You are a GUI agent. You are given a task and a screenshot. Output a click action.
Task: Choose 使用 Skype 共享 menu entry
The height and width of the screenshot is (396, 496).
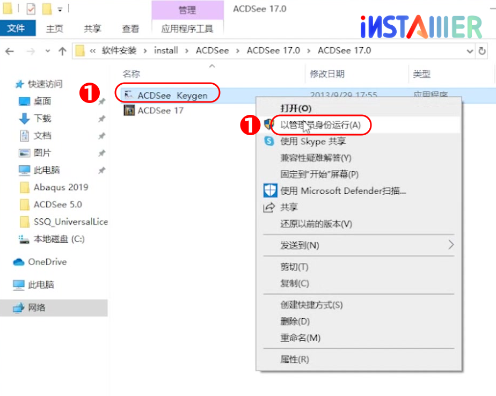313,141
